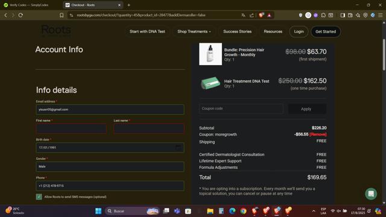Remove the moregrowth coupon
The image size is (386, 217).
pyautogui.click(x=318, y=134)
